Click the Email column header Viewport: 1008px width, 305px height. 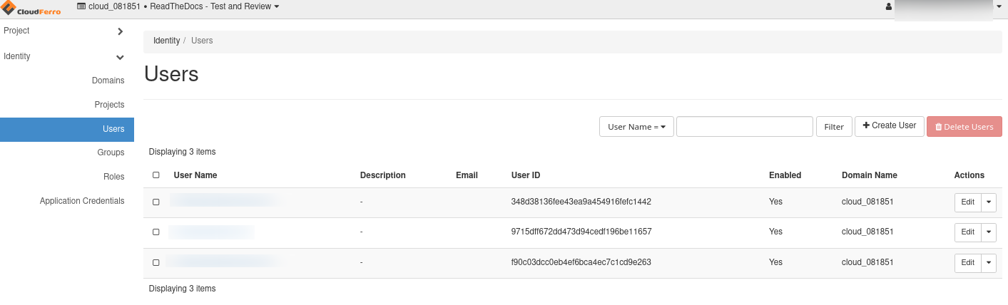(467, 175)
